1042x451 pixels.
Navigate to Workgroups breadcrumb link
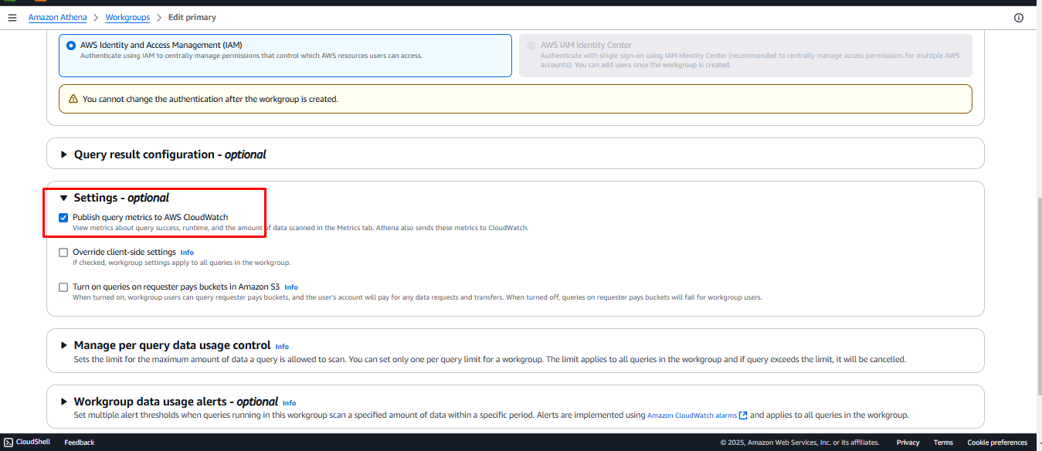(x=127, y=17)
